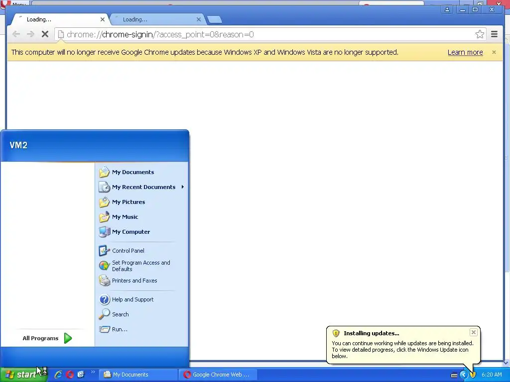Screen dimensions: 510x382
Task: Stop page loading with the X button
Action: pyautogui.click(x=45, y=34)
